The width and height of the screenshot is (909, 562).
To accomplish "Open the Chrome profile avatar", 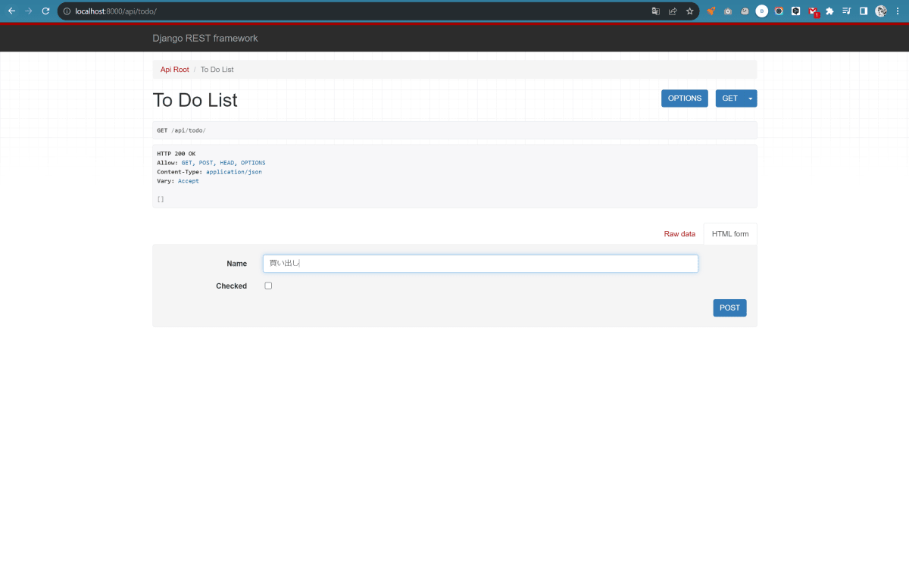I will point(881,11).
